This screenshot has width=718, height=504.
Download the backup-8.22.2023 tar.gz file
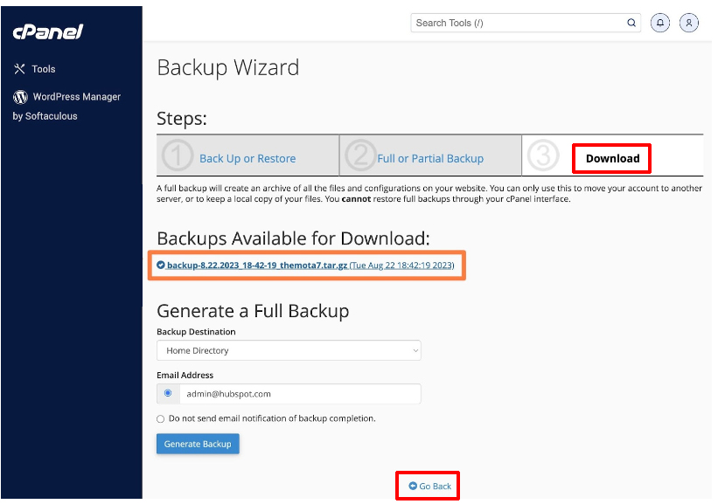(x=257, y=265)
